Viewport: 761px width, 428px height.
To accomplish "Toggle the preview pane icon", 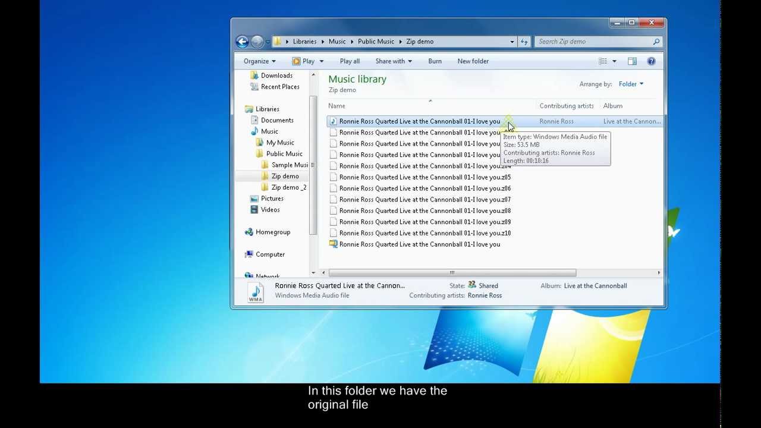I will click(x=632, y=61).
